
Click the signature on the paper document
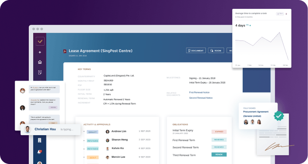point(279,146)
